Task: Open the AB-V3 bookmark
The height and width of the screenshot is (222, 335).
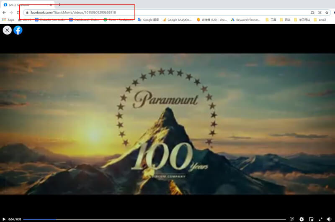Action: (x=25, y=20)
